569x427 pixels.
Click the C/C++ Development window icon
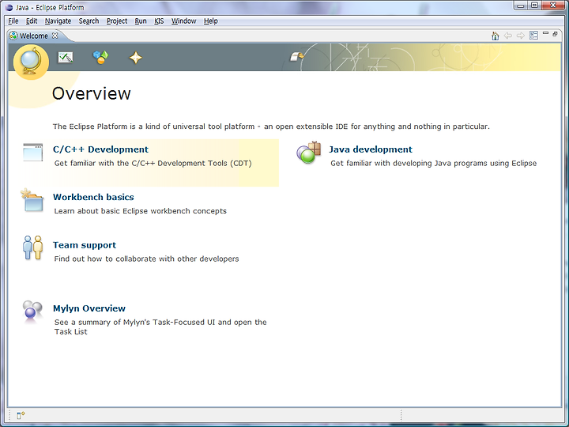33,152
